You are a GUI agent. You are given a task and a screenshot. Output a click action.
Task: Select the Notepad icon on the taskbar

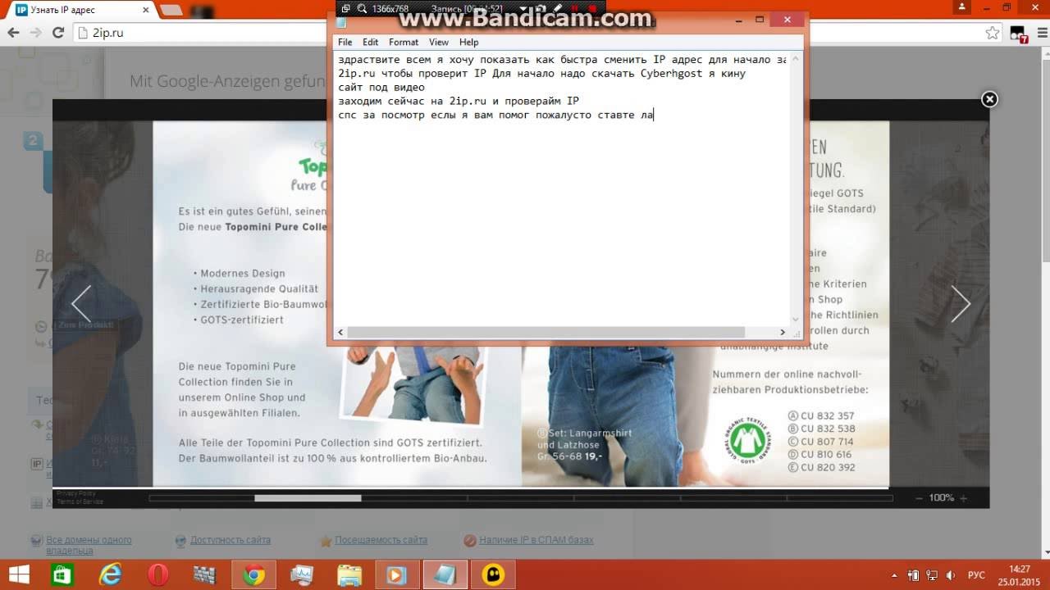pyautogui.click(x=445, y=574)
